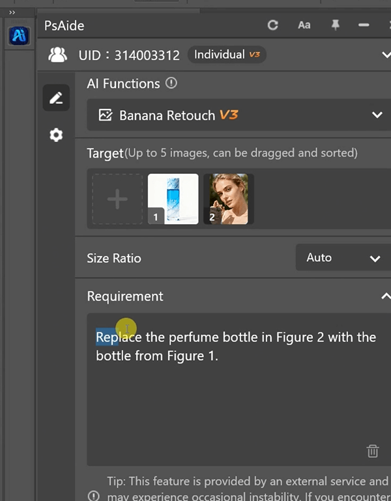Click the PsAide AI icon in the dock
The width and height of the screenshot is (391, 501).
tap(19, 36)
